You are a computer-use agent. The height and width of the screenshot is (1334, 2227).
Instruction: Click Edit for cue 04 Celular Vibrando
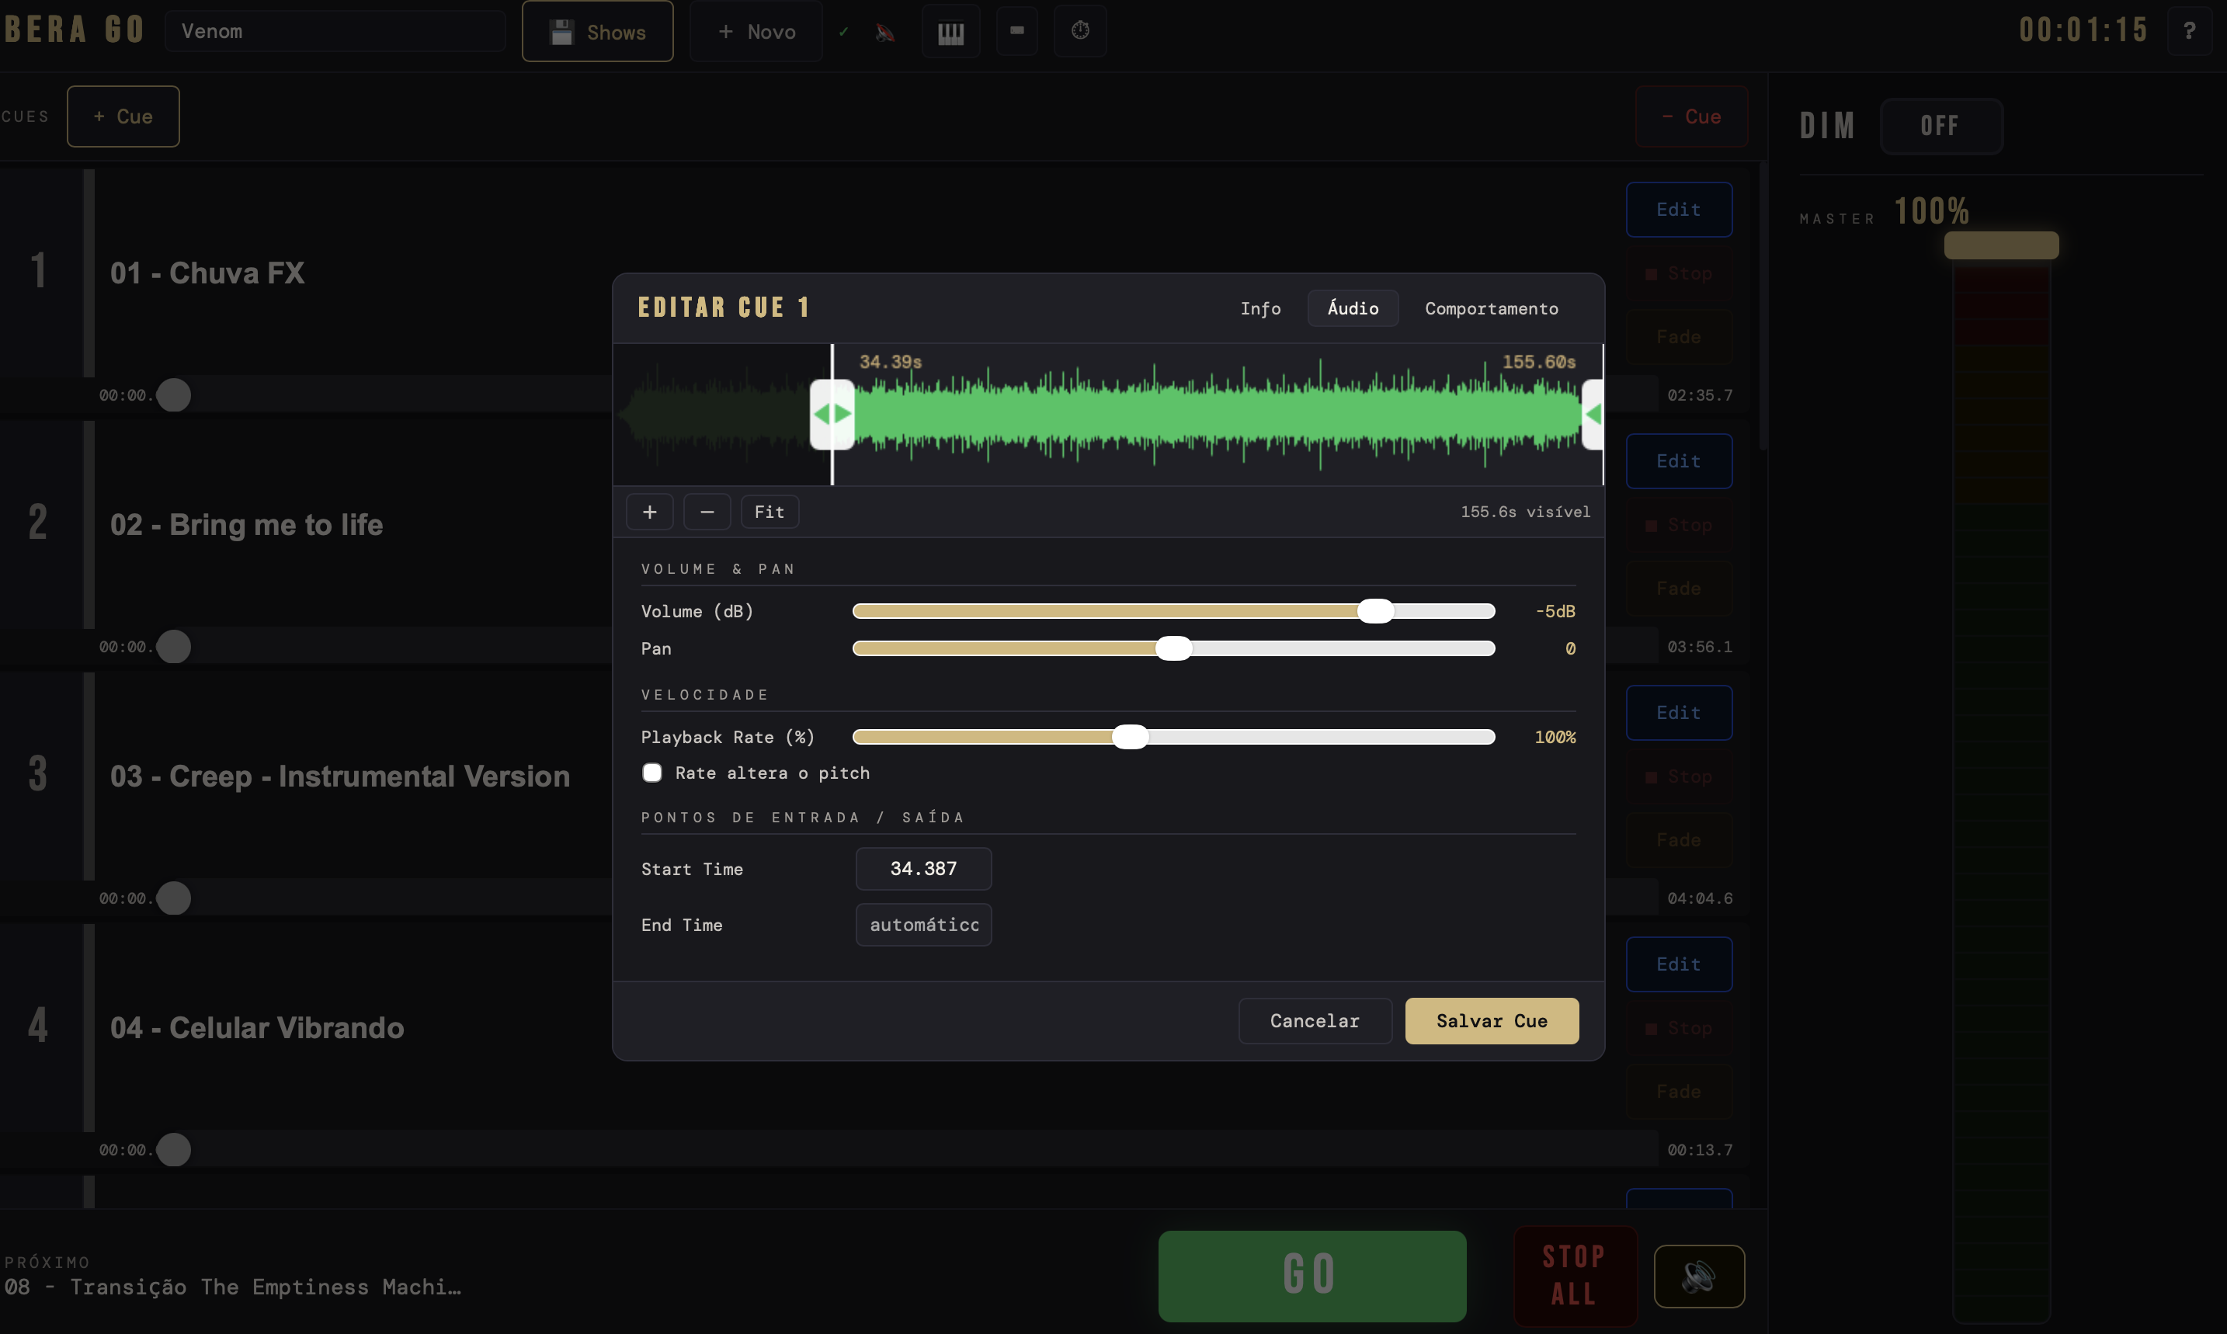tap(1679, 964)
